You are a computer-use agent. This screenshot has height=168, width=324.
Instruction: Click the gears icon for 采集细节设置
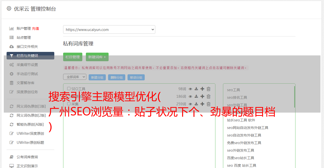point(11,65)
